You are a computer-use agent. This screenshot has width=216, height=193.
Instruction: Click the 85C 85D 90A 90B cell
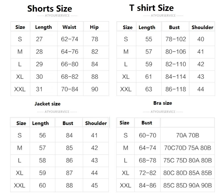[187, 185]
